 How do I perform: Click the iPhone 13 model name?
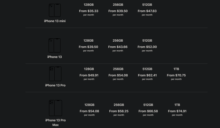(x=55, y=57)
